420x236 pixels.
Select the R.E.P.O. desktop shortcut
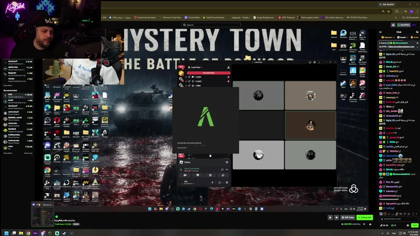(353, 84)
